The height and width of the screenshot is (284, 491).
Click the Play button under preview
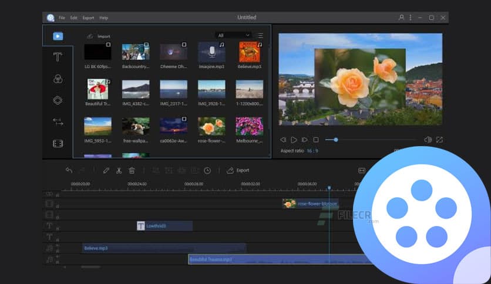[x=294, y=140]
